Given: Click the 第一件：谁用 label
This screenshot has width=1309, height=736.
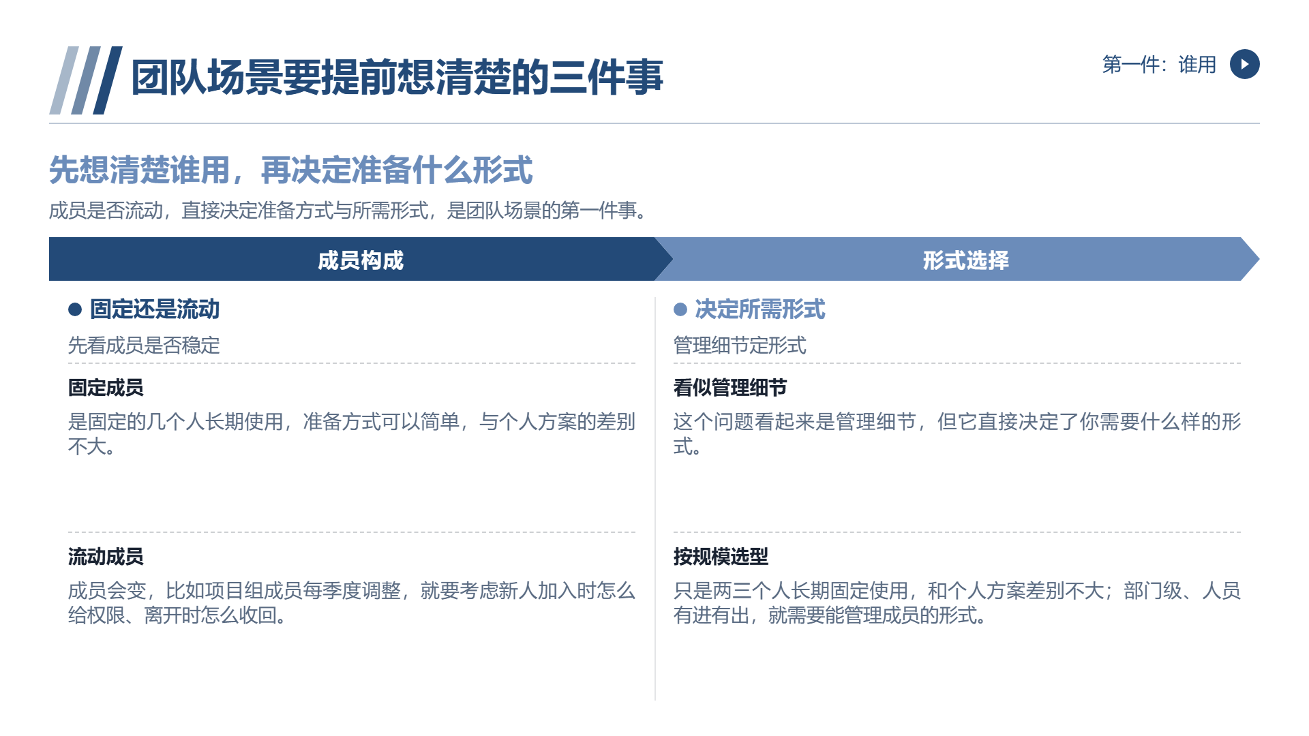Looking at the screenshot, I should coord(1159,65).
